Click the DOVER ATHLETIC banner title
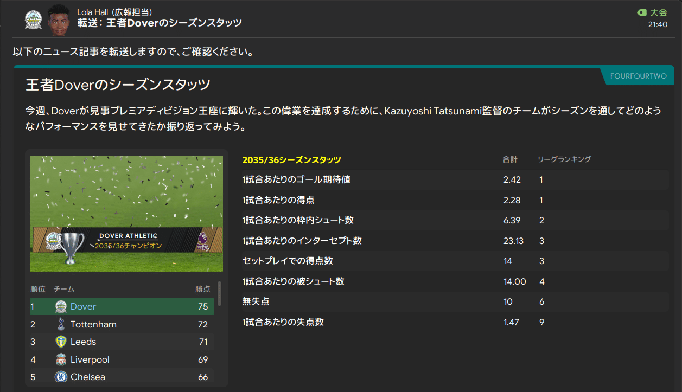The width and height of the screenshot is (682, 392). (128, 236)
